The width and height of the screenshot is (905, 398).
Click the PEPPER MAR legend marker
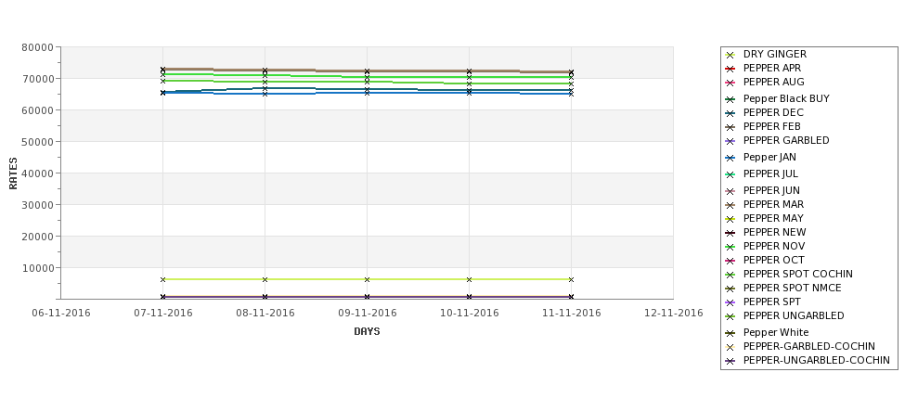(x=730, y=205)
